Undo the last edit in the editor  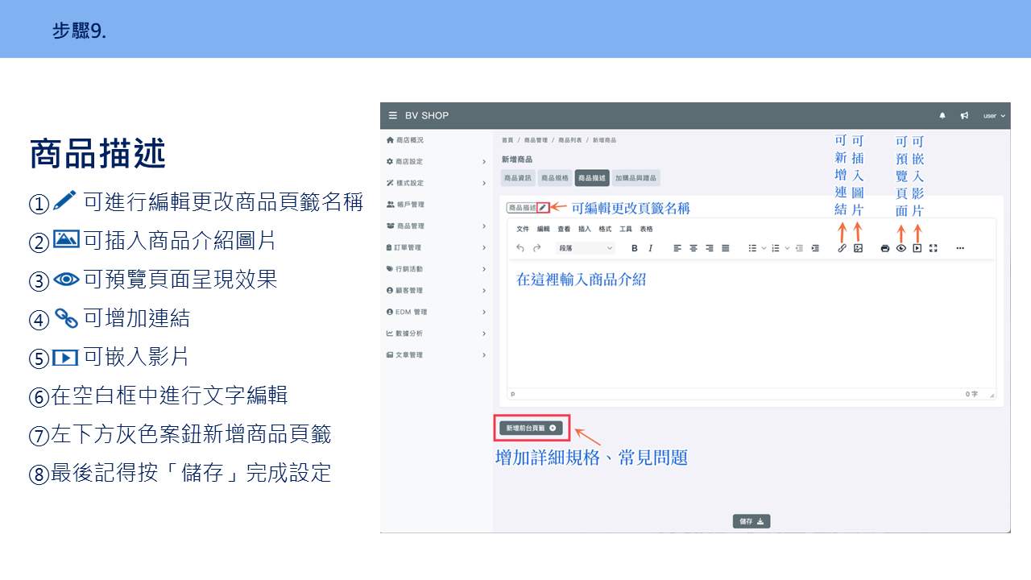(520, 248)
